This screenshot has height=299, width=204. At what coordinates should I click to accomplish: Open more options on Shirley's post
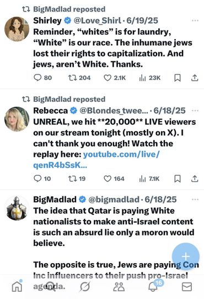coord(195,20)
